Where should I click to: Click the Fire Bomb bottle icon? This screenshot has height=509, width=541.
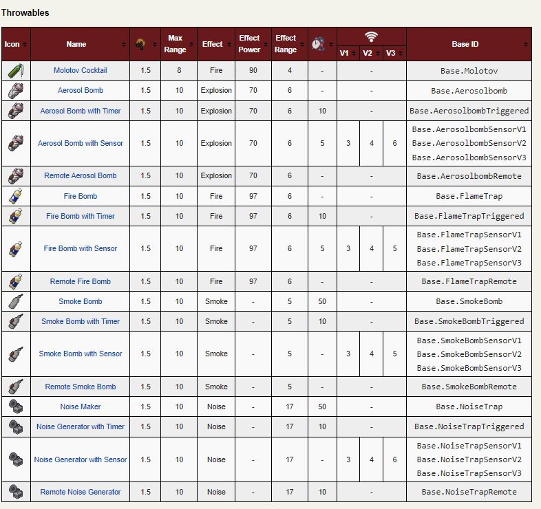pos(16,196)
